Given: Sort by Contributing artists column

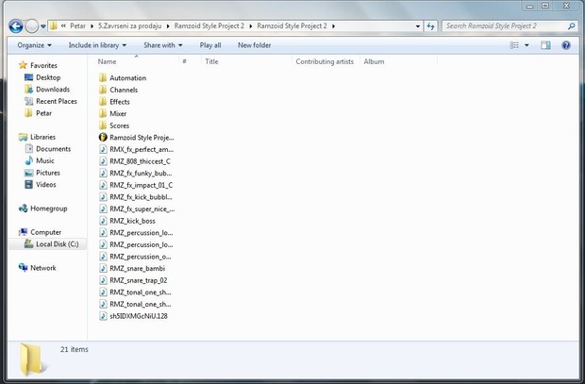Looking at the screenshot, I should coord(324,61).
